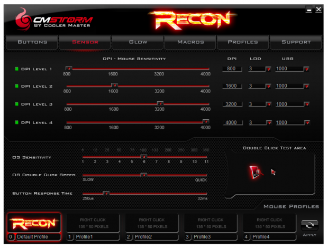Select the Recon Default Profile thumbnail
Viewport: 328px width, 248px height.
click(34, 223)
